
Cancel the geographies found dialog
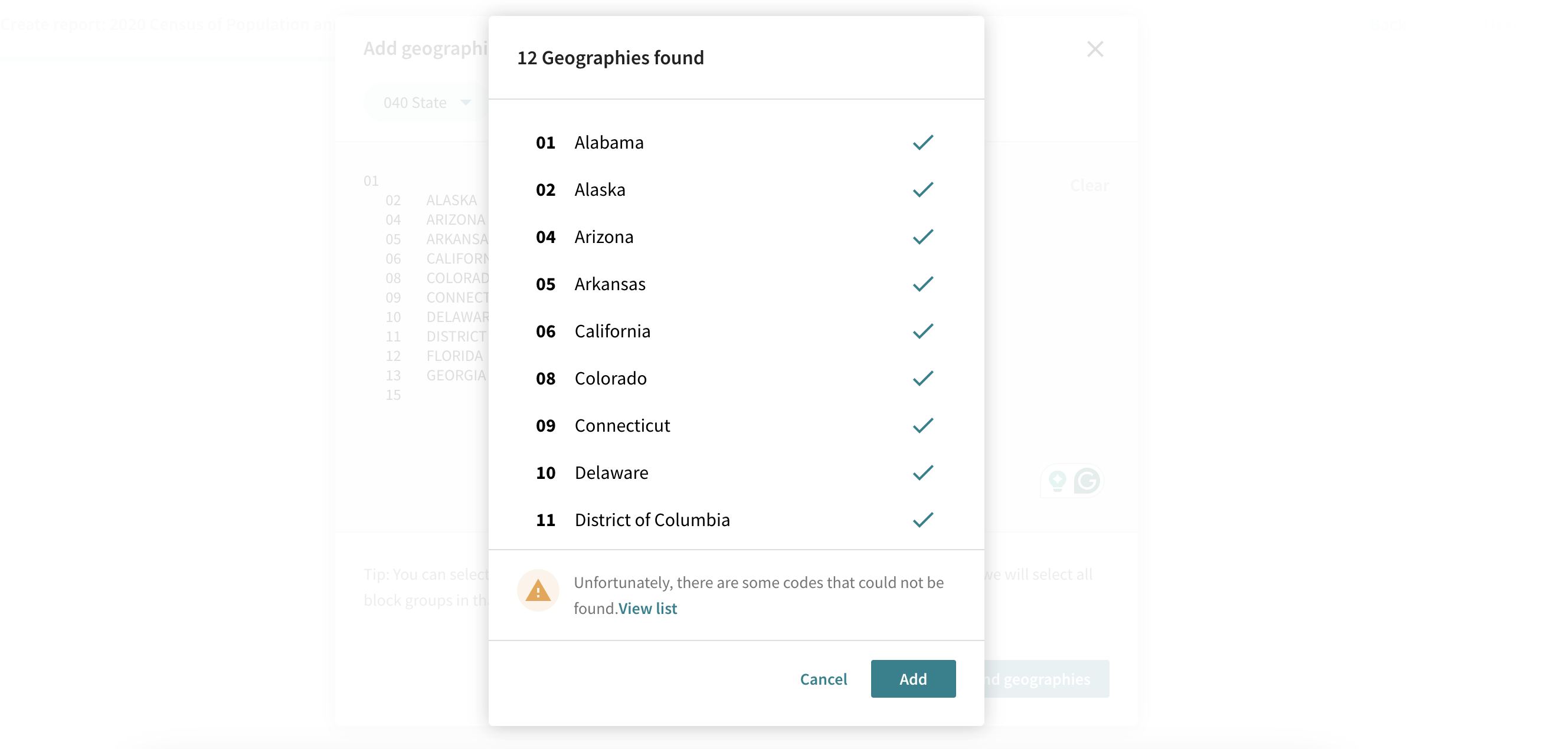(823, 679)
